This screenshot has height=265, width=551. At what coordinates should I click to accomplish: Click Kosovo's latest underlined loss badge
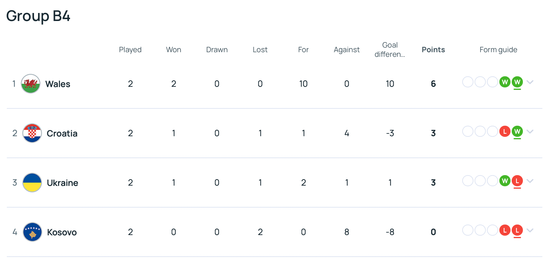[517, 230]
